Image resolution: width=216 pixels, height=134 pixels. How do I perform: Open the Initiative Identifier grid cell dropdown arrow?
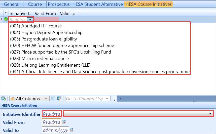(30, 19)
